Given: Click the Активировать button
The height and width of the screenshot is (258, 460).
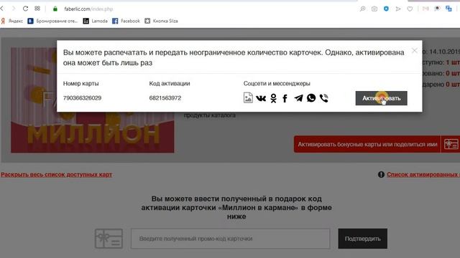Looking at the screenshot, I should [x=381, y=98].
